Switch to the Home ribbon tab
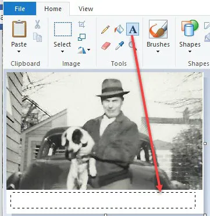The image size is (210, 216). point(53,9)
